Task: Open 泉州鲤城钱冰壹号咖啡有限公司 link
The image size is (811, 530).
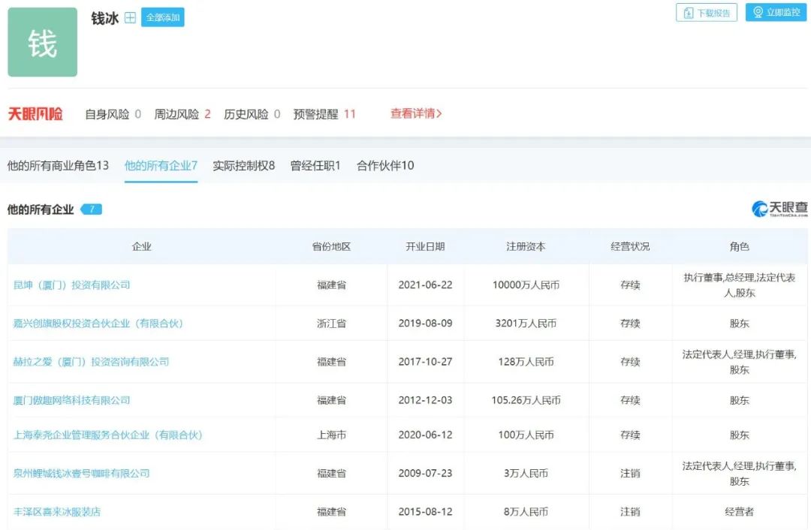Action: click(82, 473)
